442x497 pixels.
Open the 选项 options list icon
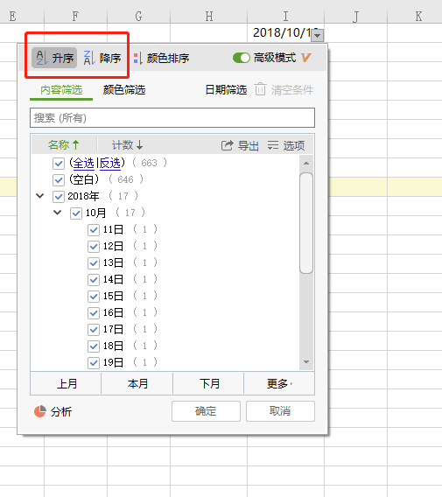(x=273, y=145)
